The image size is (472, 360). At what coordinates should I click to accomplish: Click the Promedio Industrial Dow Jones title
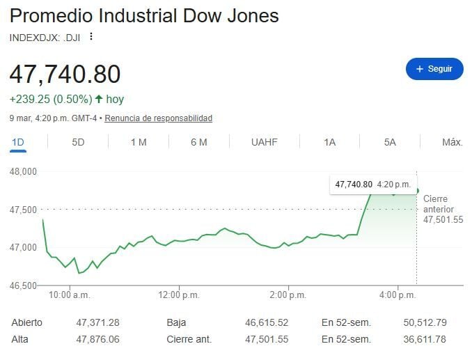tap(144, 16)
